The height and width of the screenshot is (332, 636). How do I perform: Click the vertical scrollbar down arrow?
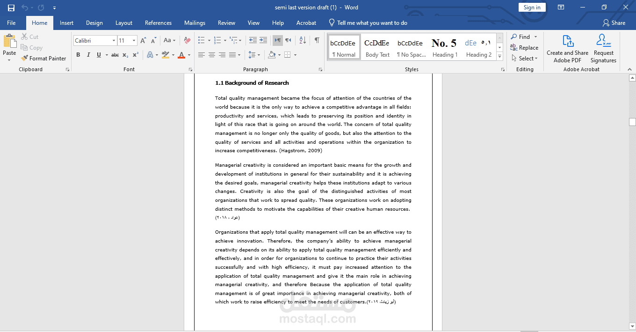[632, 326]
